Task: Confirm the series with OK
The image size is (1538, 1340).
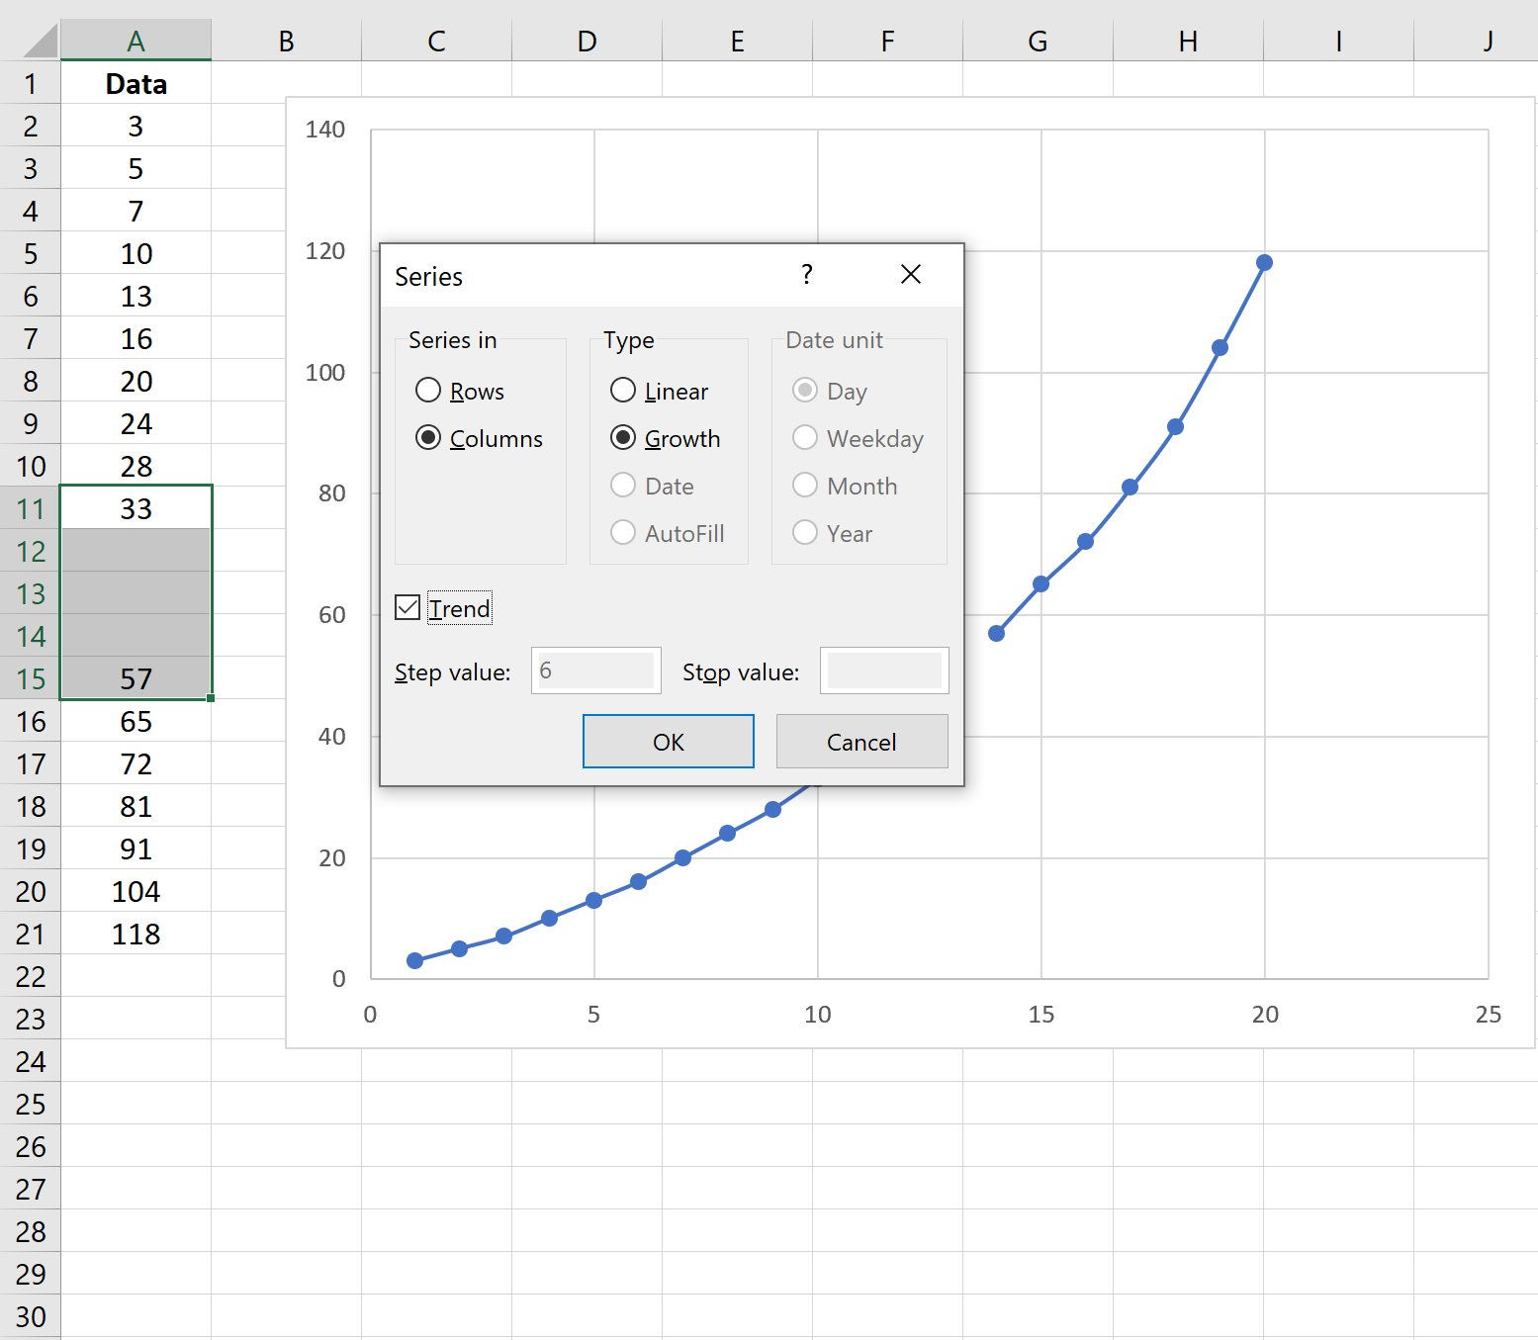Action: [668, 741]
